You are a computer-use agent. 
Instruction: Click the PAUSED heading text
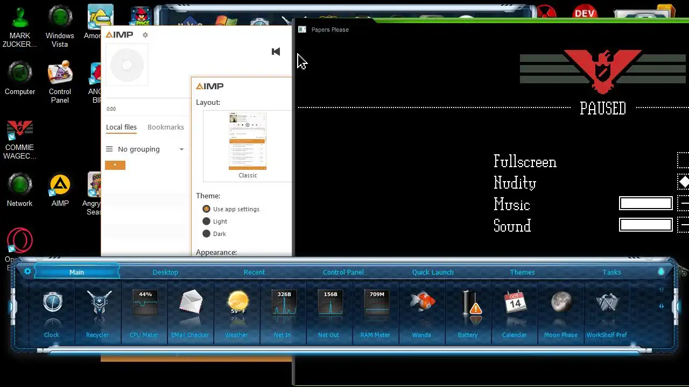pos(603,108)
